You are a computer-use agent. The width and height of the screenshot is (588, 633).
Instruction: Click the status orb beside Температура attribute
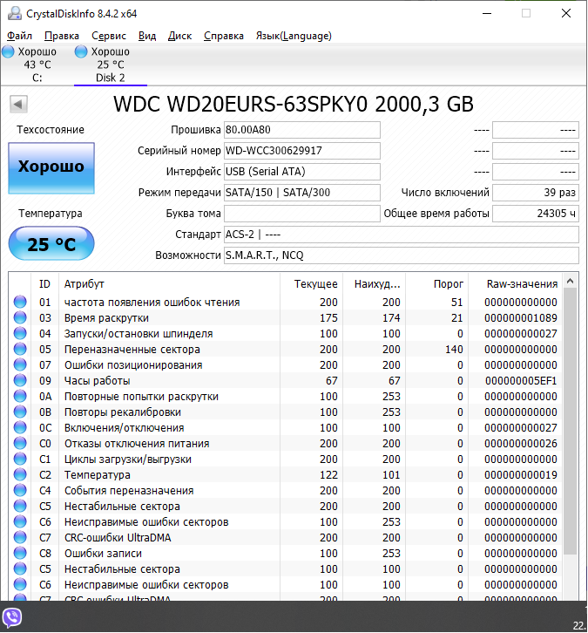pos(20,475)
